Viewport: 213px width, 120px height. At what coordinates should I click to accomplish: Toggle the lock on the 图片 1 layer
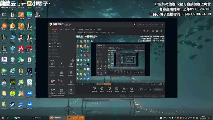(x=52, y=46)
